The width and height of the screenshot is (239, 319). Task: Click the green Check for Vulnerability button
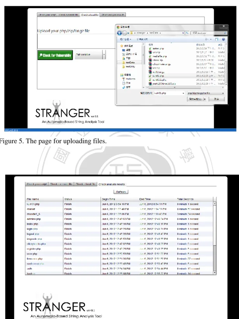pos(55,55)
